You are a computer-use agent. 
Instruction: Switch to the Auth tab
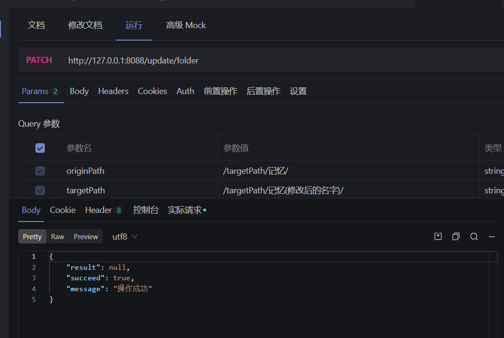[185, 91]
